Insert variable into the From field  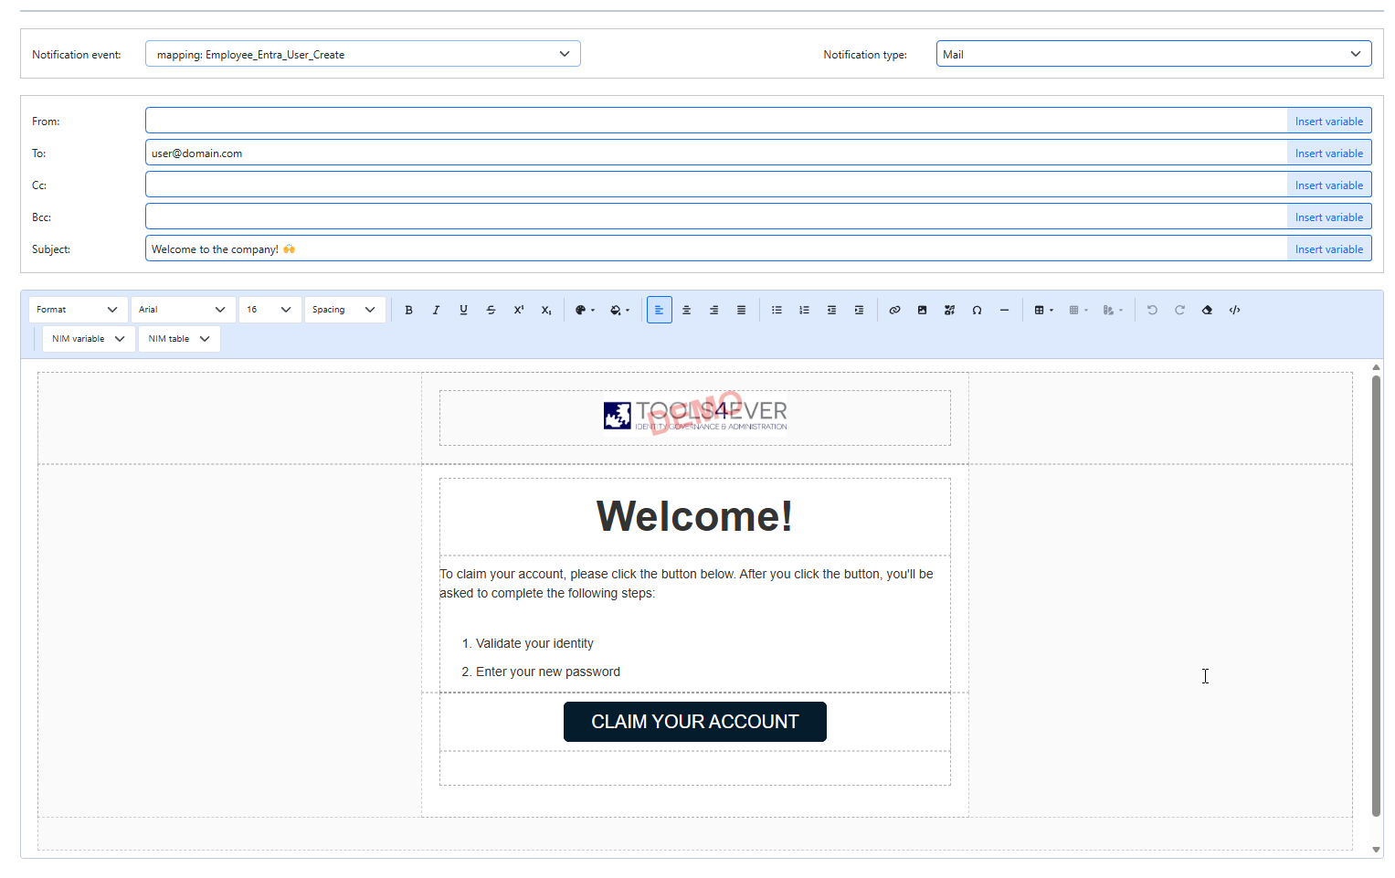[1329, 121]
